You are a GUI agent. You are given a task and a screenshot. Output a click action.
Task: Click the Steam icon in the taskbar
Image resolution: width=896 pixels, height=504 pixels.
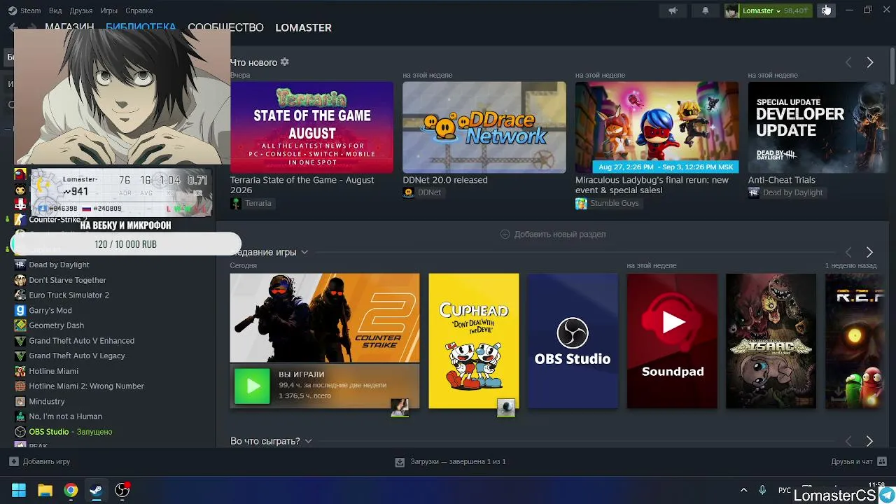tap(97, 490)
